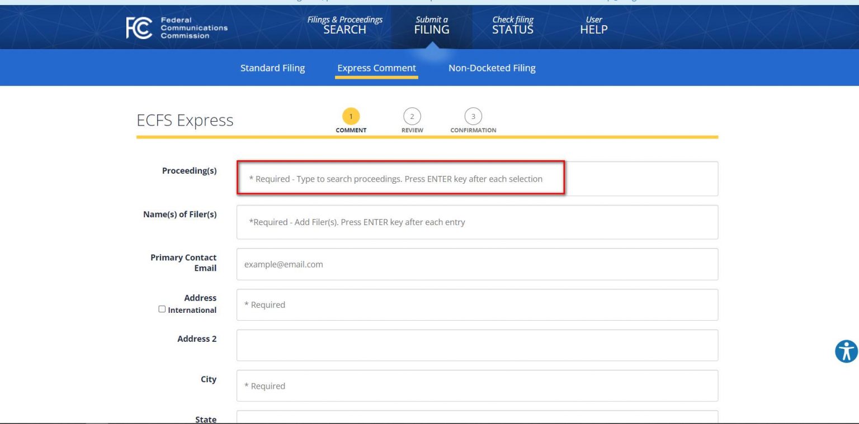
Task: Click the Address 2 field
Action: [x=476, y=345]
